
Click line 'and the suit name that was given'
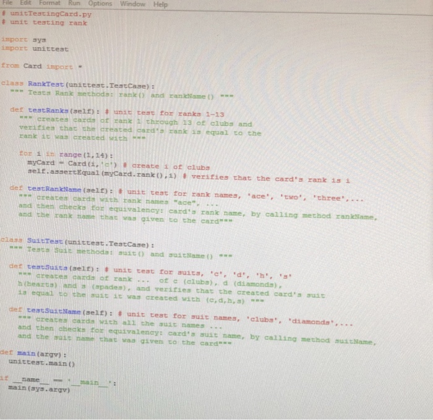coord(125,340)
